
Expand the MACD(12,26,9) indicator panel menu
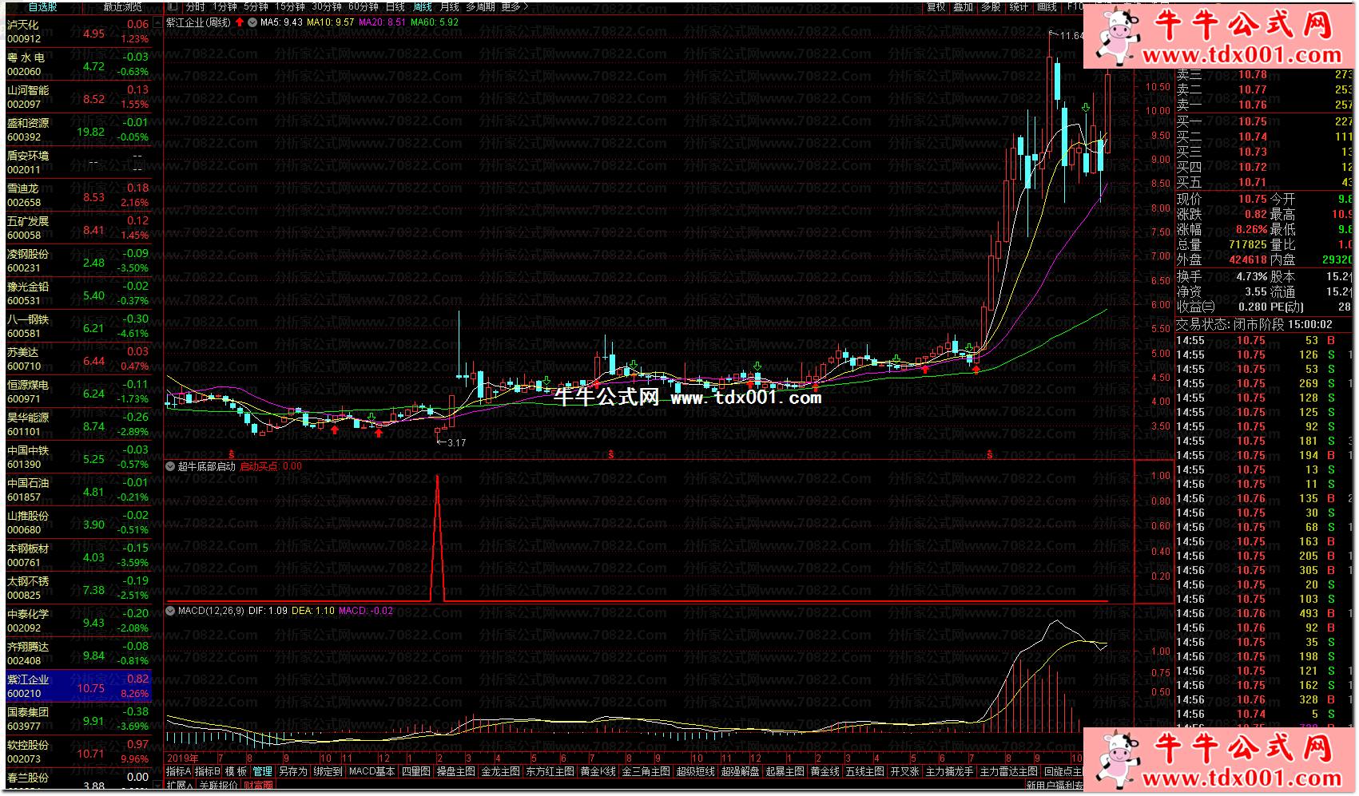coord(170,611)
